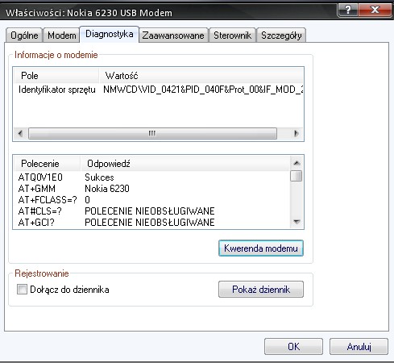Click the horizontal scrollbar thumb
Viewport: 394px width, 363px height.
click(152, 133)
